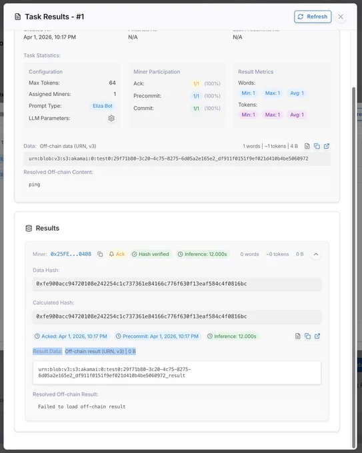362x453 pixels.
Task: Click the dialog vertical scrollbar
Action: 354,267
